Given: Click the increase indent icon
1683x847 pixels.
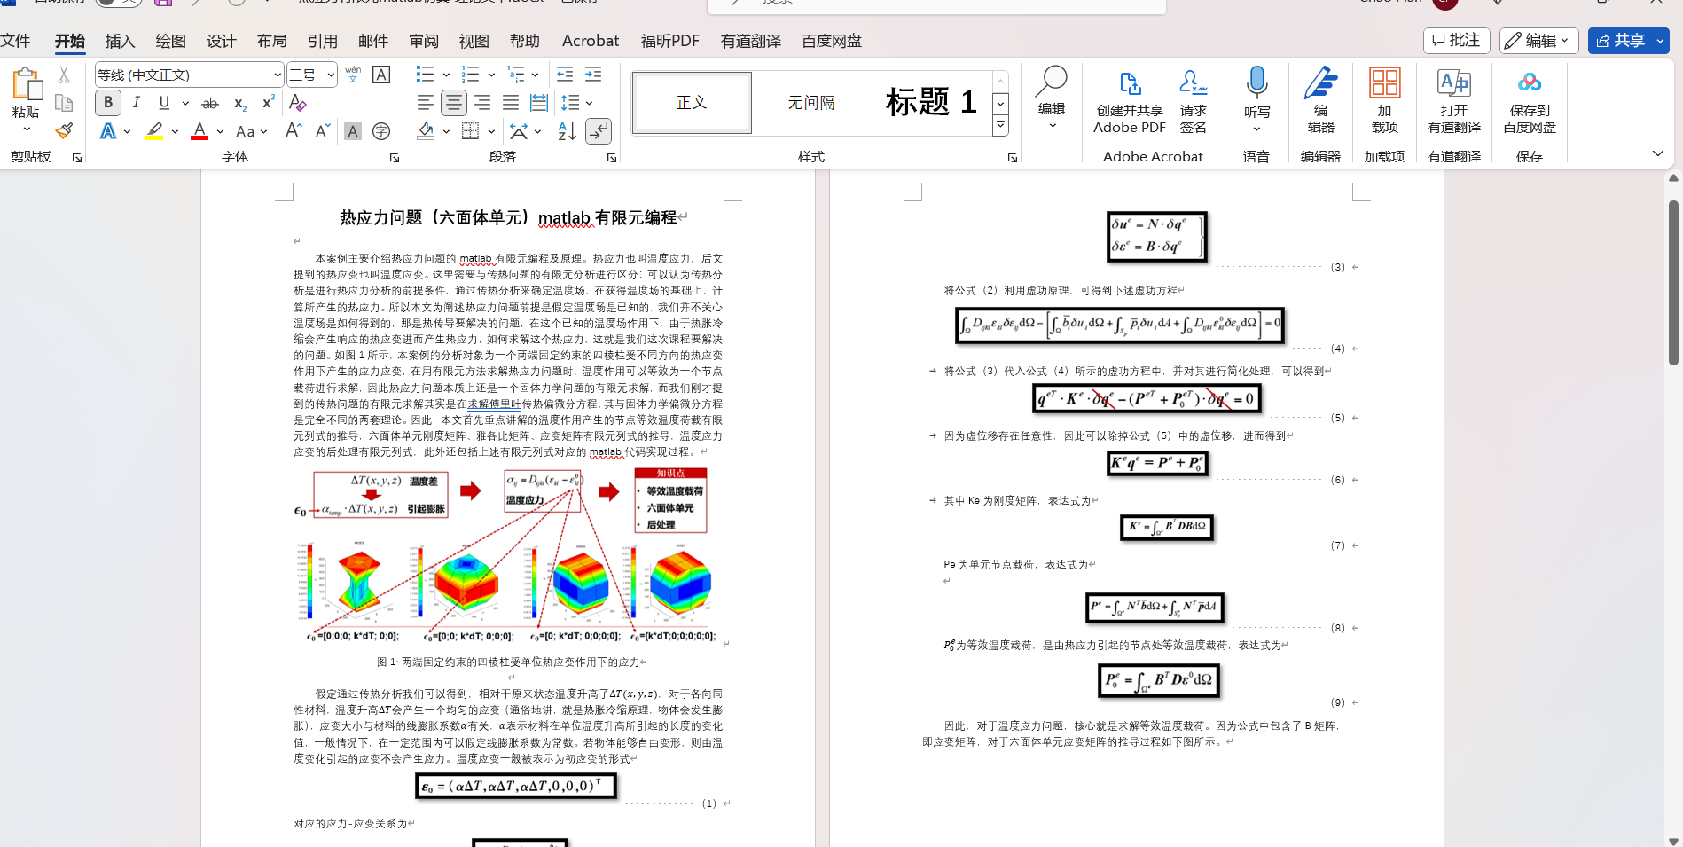Looking at the screenshot, I should point(593,75).
